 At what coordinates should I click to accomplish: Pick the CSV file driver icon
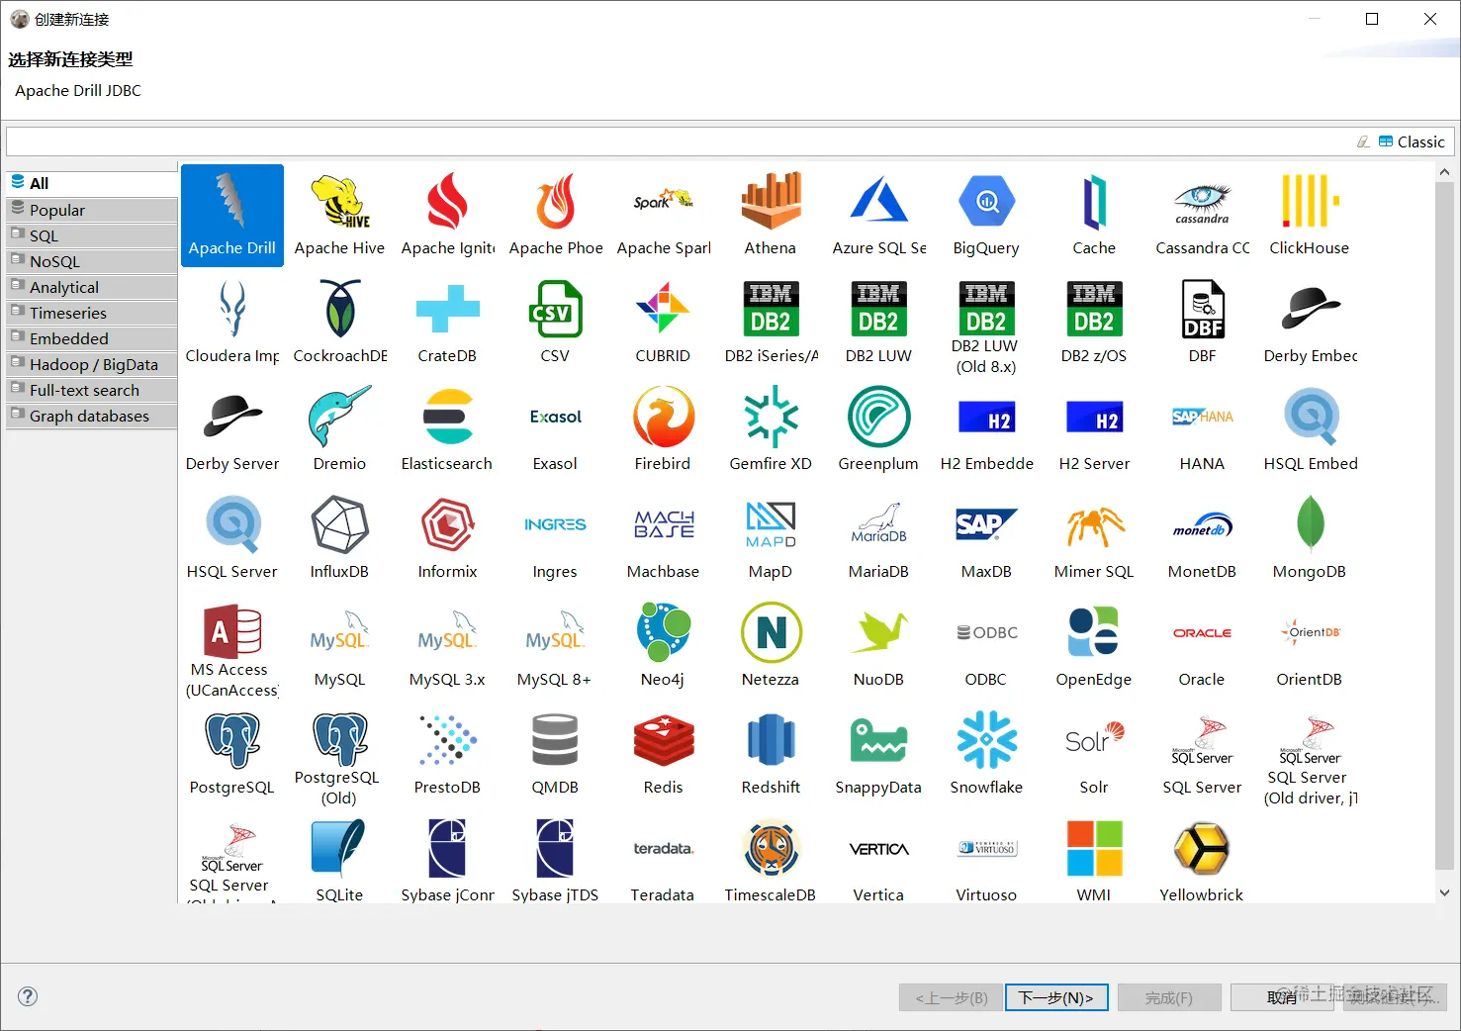(555, 309)
